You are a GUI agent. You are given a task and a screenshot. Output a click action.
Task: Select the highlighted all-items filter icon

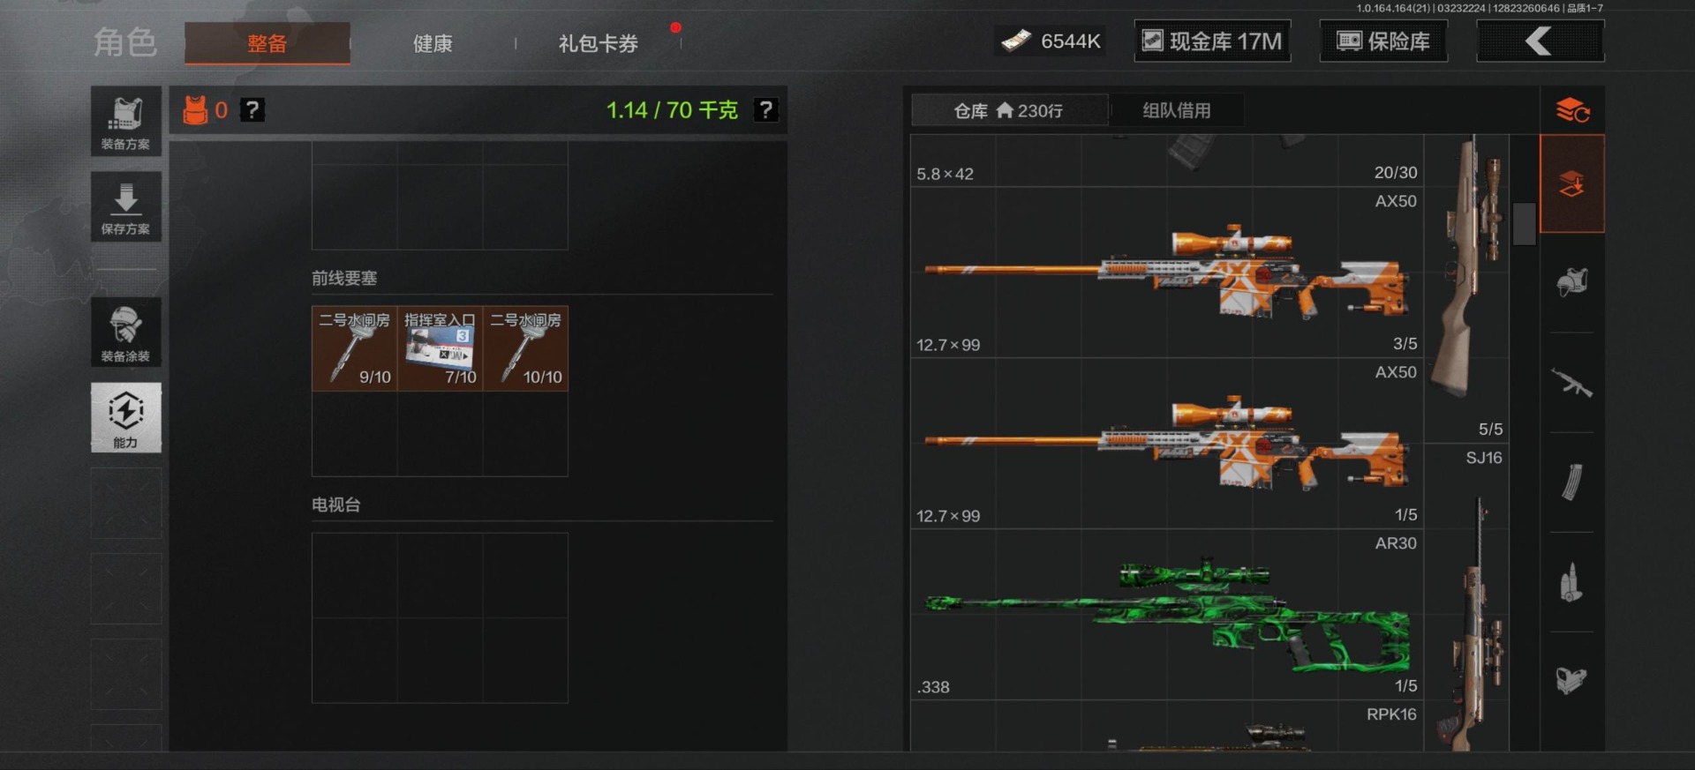(1572, 183)
